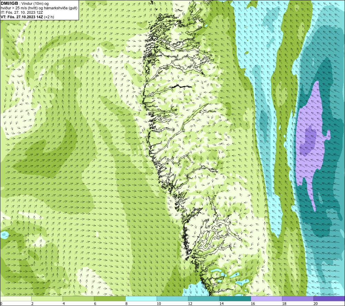Click the above-20 m/s dark violet legend segment
345x306 pixels.
[x=329, y=298]
